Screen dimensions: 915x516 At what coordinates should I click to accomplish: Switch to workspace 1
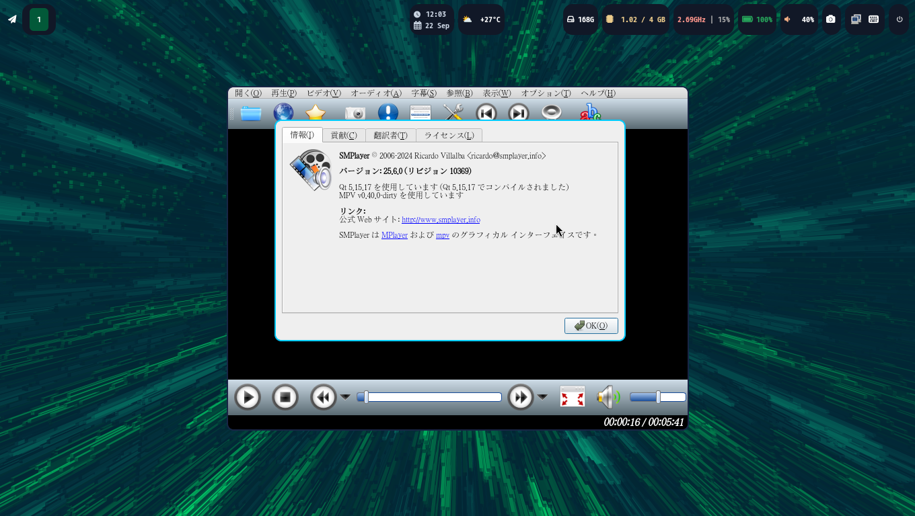39,19
